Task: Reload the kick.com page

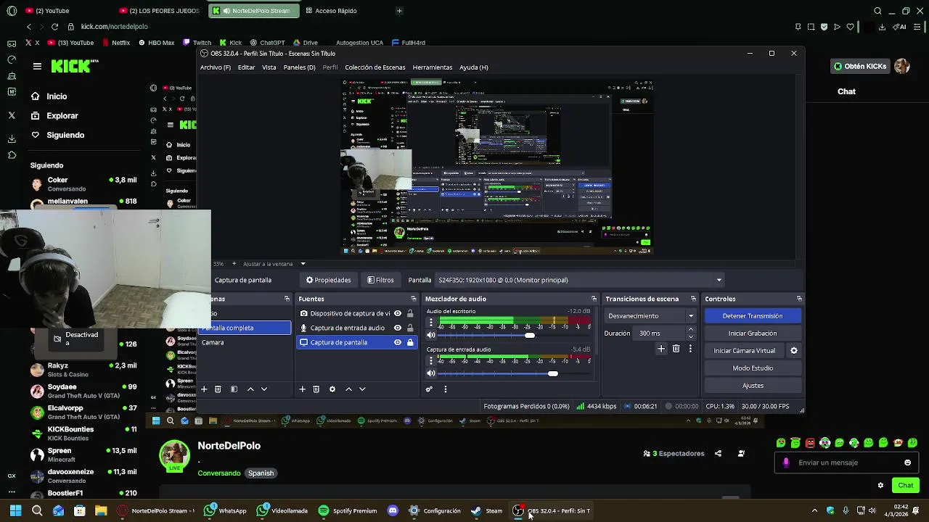Action: click(x=54, y=27)
